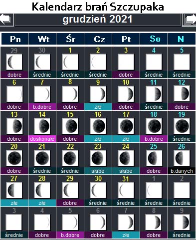196x240 pixels.
Task: Click the moon thumbnail for December 31
Action: (126, 190)
